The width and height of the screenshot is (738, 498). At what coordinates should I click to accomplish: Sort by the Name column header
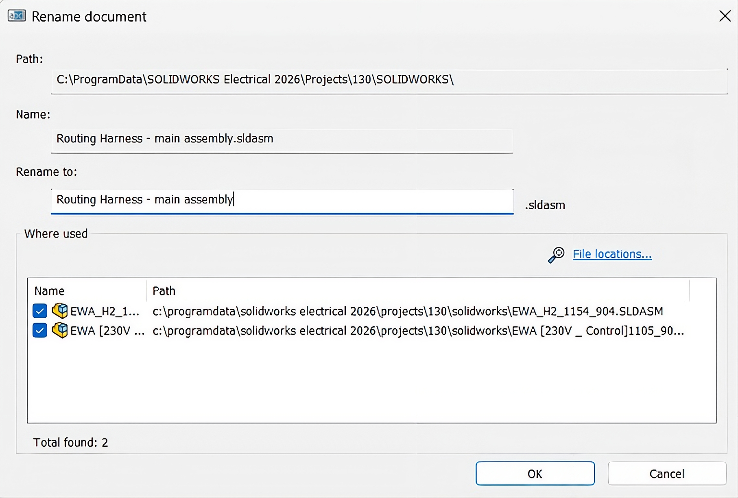[87, 291]
